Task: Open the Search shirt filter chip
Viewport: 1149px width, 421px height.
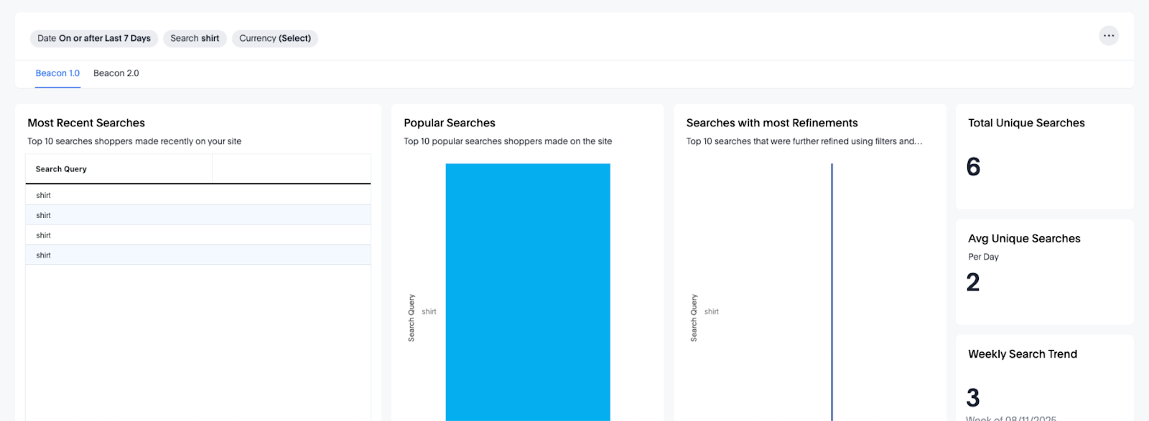Action: tap(195, 39)
